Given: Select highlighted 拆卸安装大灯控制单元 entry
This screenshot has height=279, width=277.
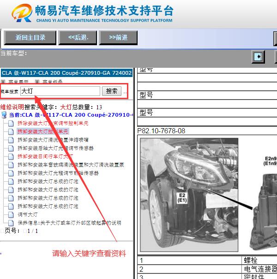Looking at the screenshot, I should pyautogui.click(x=43, y=131).
